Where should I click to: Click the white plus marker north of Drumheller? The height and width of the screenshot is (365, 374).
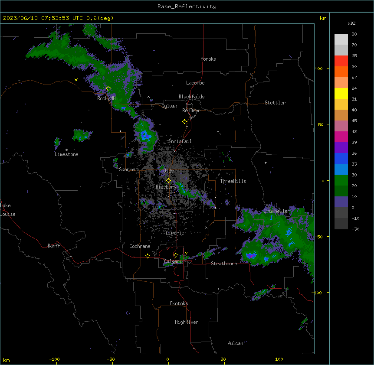266,163
